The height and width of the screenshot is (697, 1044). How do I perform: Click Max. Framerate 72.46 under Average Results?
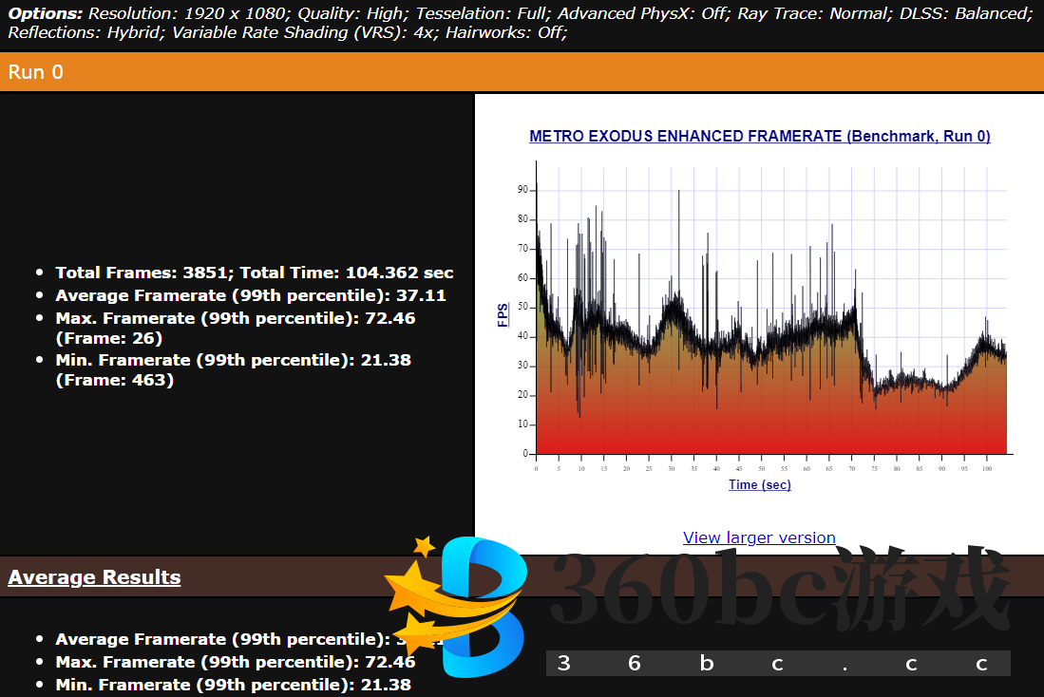pyautogui.click(x=235, y=662)
